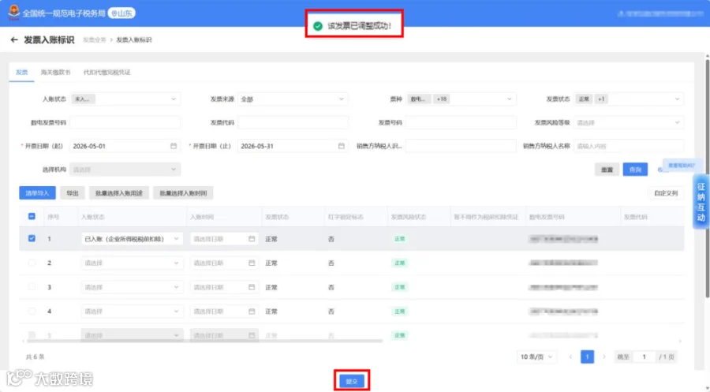This screenshot has height=392, width=710.
Task: Switch to the 代扣代缴完税凭证 tab
Action: (106, 73)
